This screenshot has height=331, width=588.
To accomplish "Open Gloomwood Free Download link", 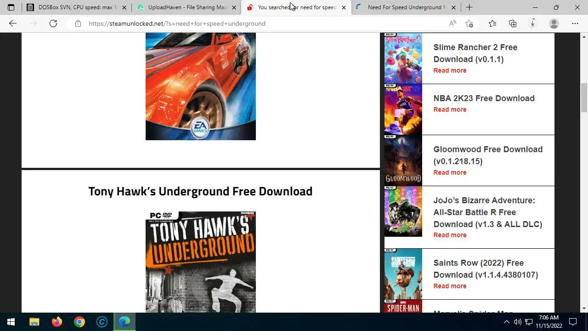I will pyautogui.click(x=488, y=155).
